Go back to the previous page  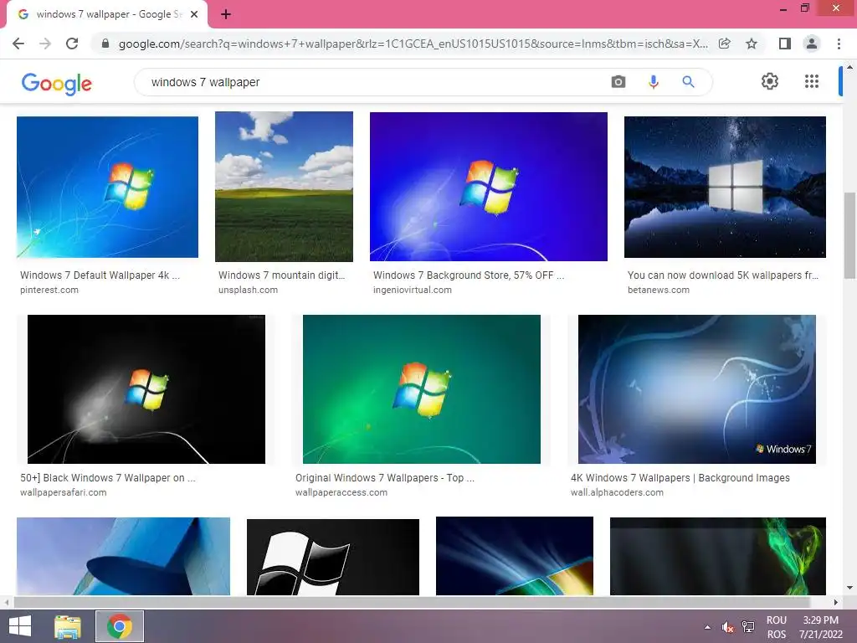coord(18,44)
